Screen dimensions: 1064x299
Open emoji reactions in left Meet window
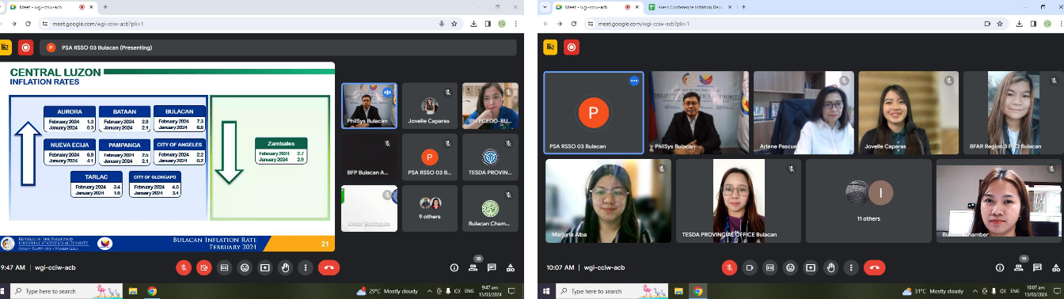(x=245, y=267)
